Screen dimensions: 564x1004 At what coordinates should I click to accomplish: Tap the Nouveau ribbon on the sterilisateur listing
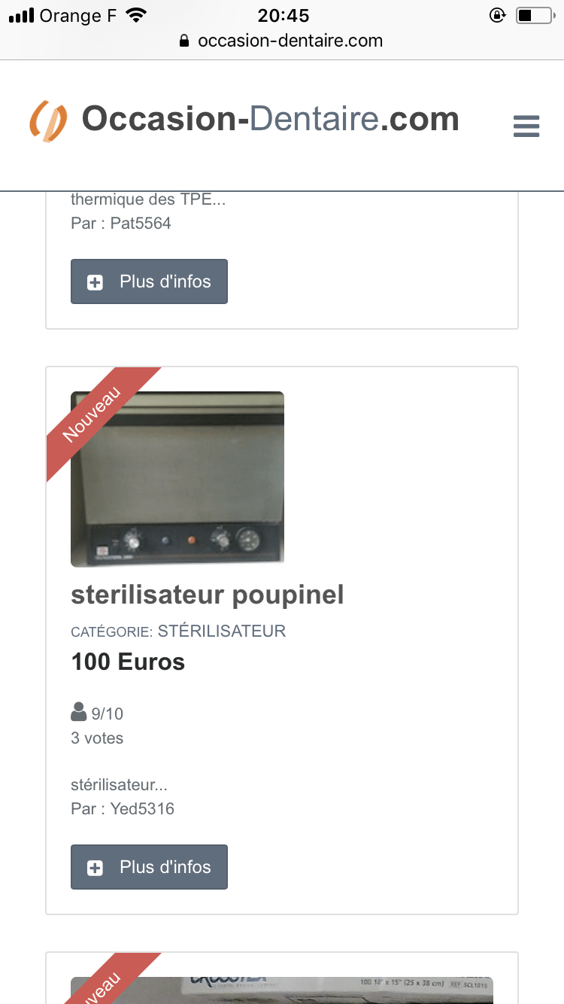[x=92, y=414]
